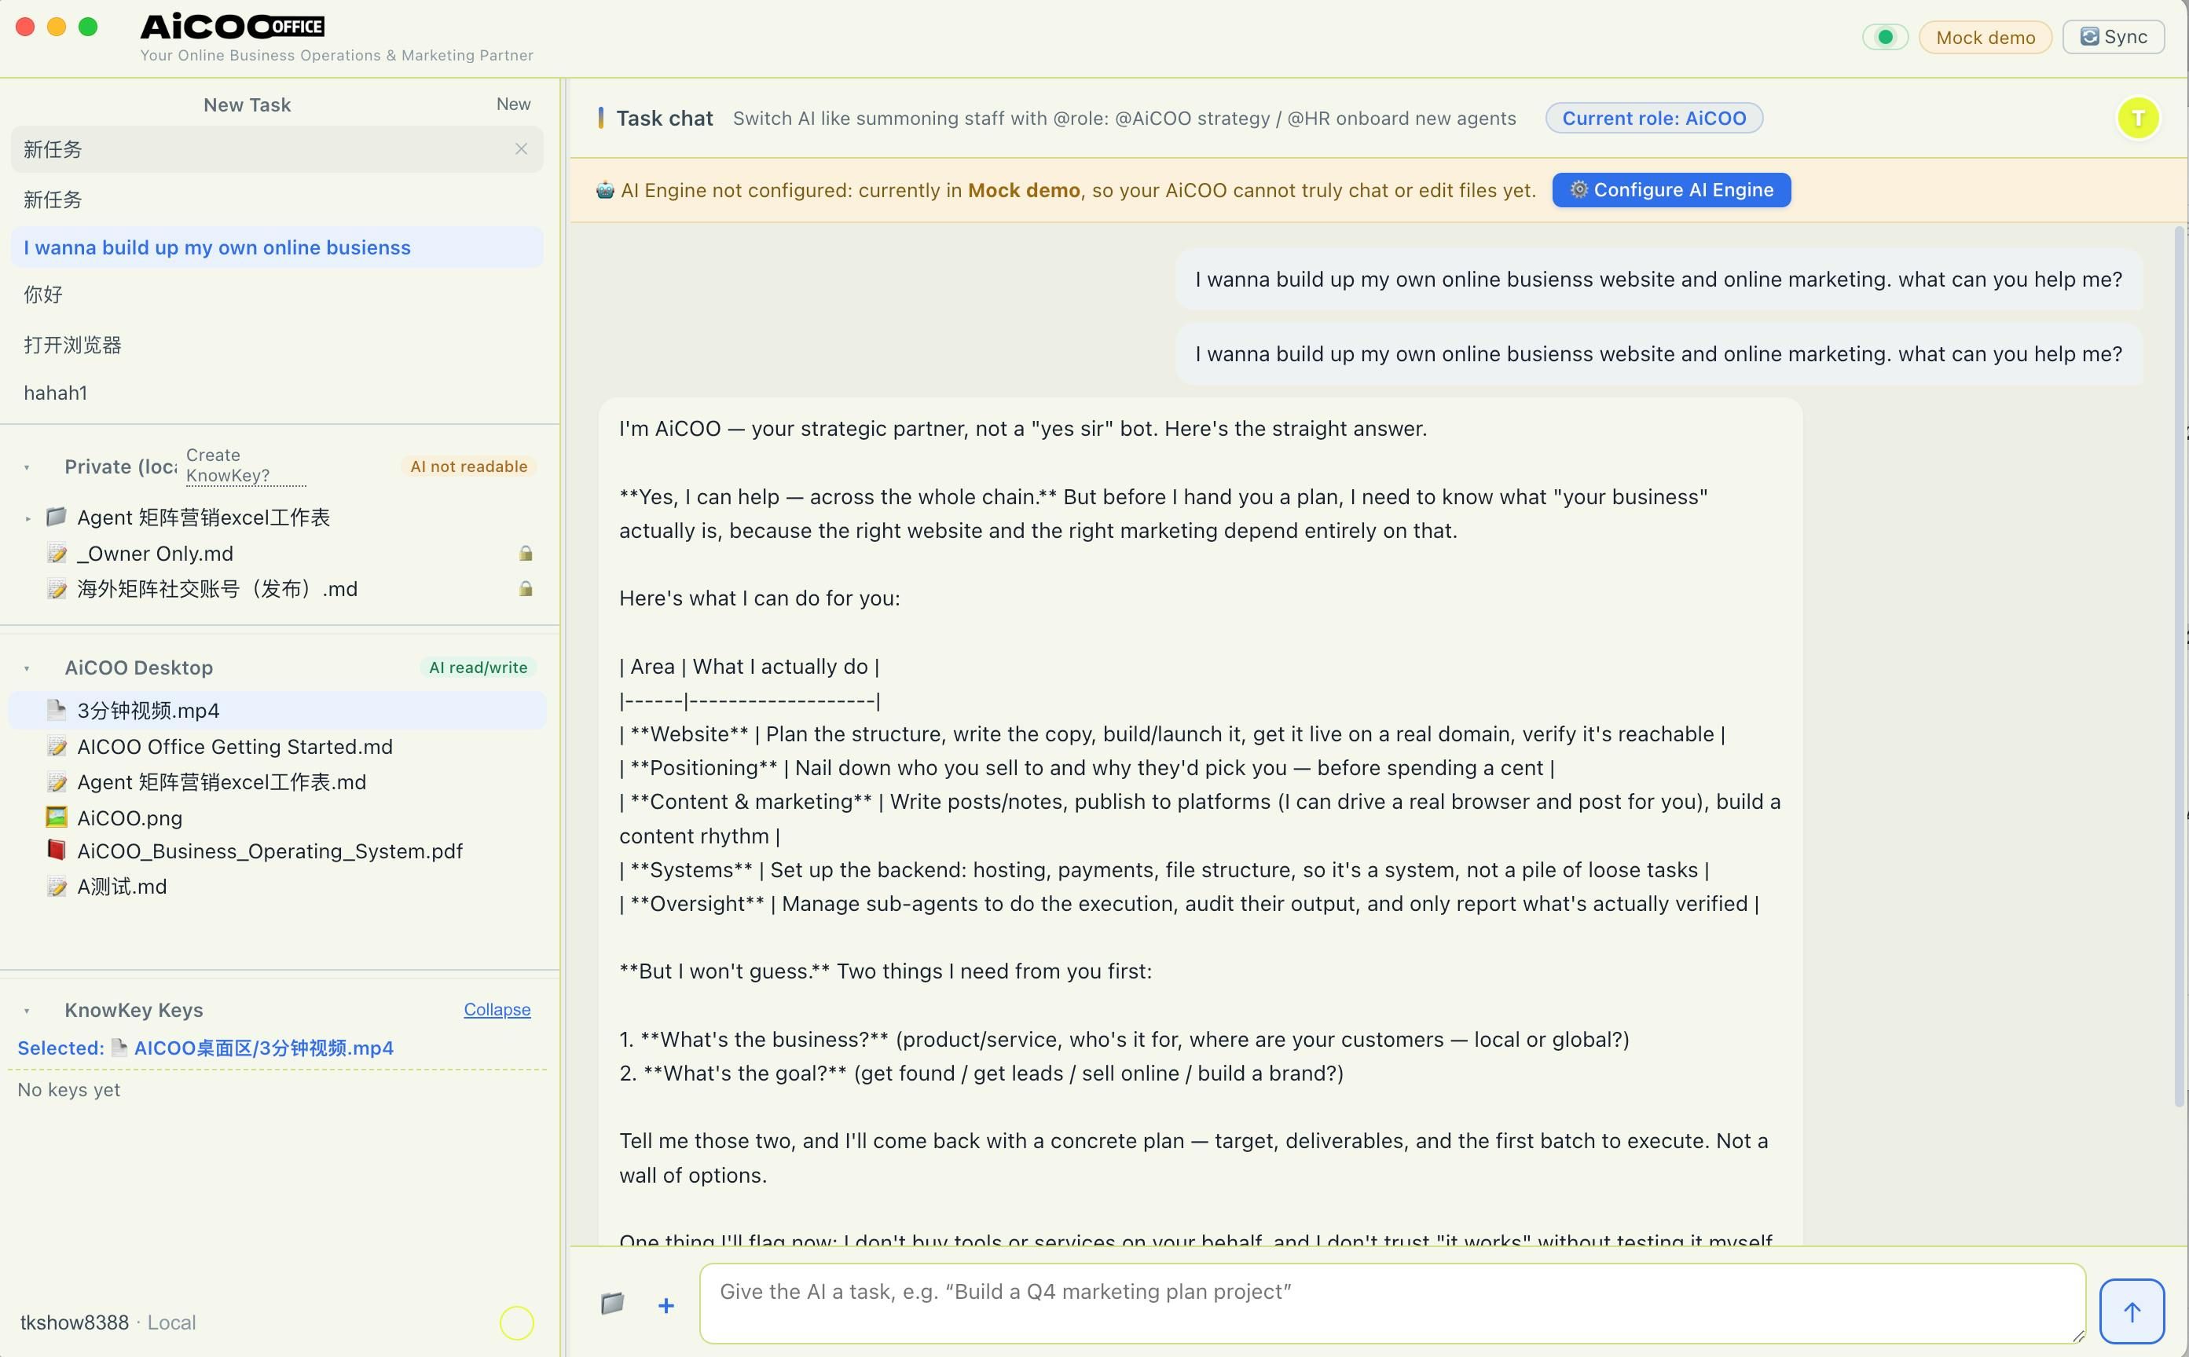Click the Collapse link in KnowKey Keys
Image resolution: width=2189 pixels, height=1357 pixels.
point(497,1009)
